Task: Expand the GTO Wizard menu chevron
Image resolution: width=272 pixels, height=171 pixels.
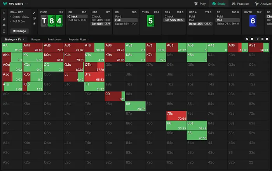Action: pyautogui.click(x=26, y=3)
